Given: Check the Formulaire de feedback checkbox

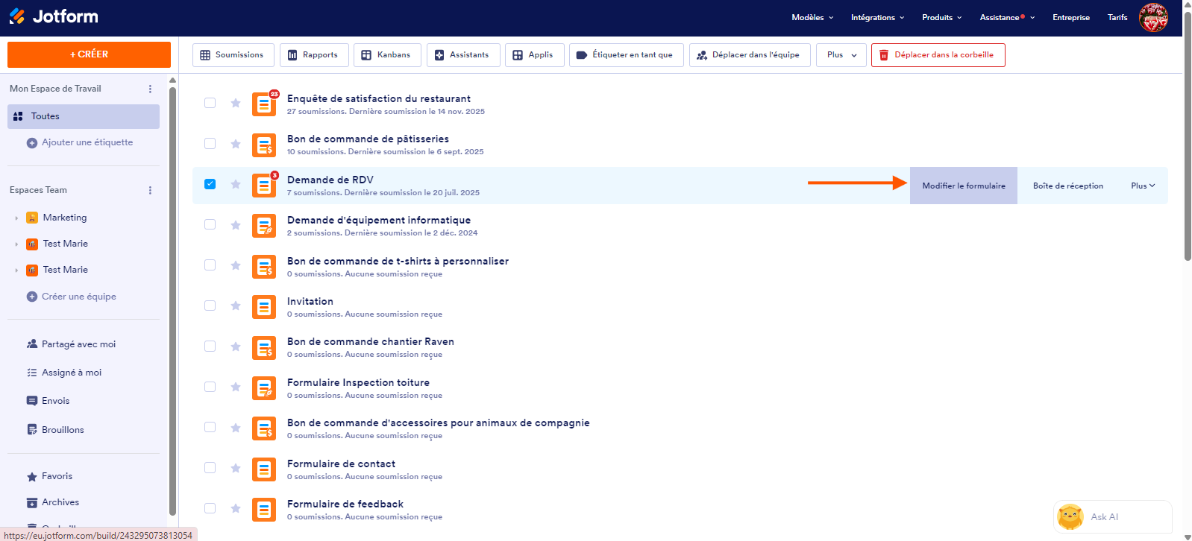Looking at the screenshot, I should 210,508.
